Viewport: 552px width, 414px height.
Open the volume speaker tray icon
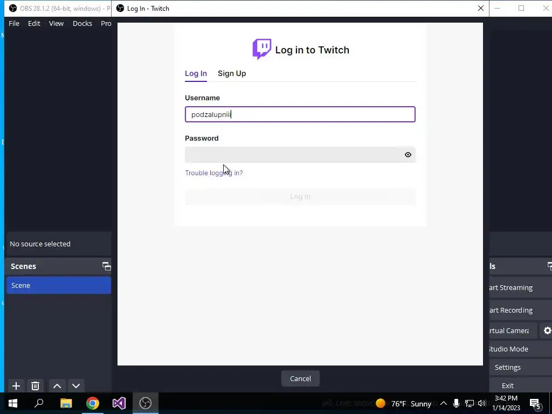pos(482,403)
